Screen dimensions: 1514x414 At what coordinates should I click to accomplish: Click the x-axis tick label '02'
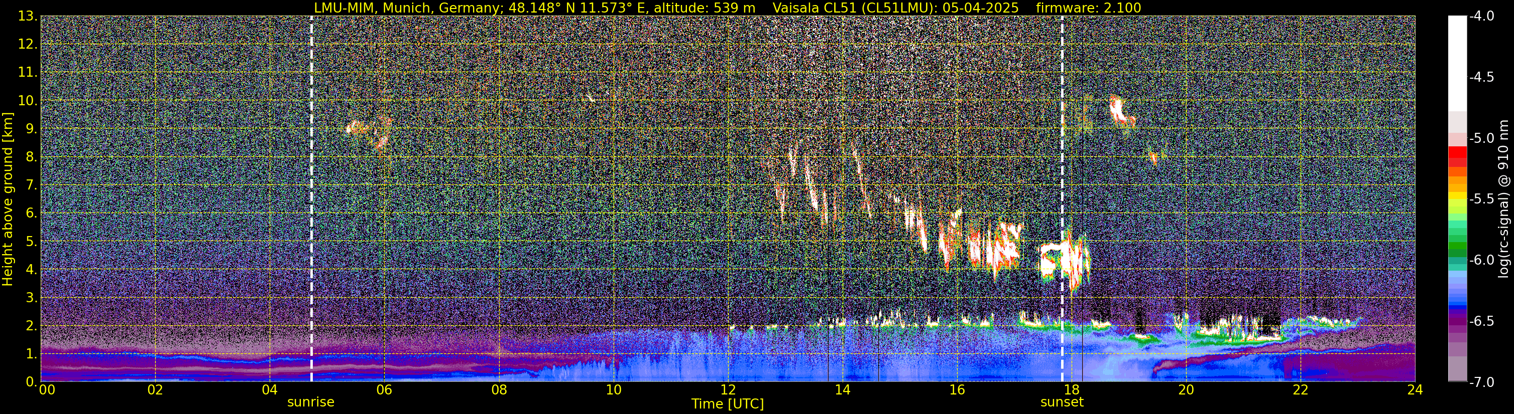point(155,390)
